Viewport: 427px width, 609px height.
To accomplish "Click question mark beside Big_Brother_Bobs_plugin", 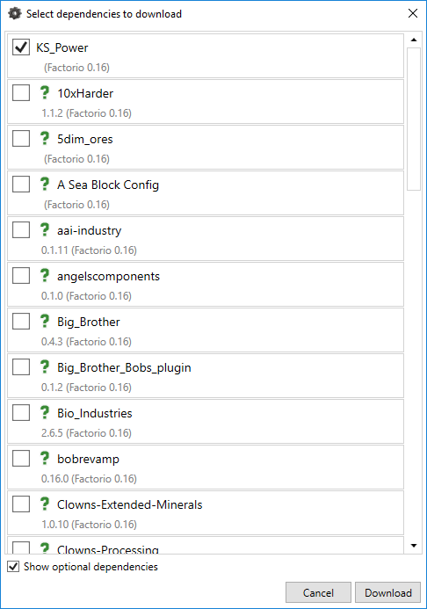I will coord(45,366).
